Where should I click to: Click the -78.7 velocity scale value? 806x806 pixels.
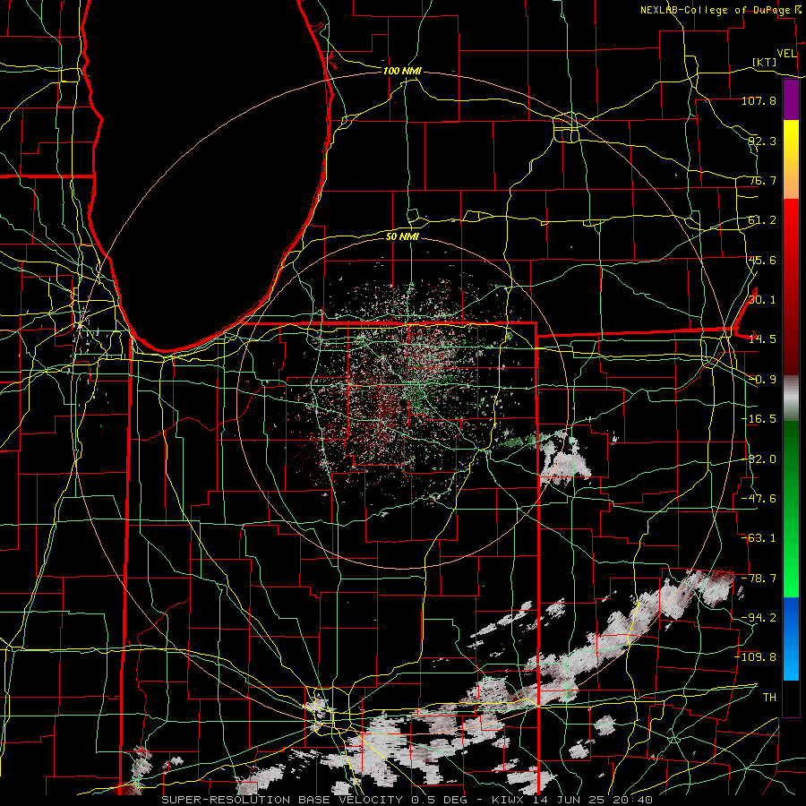pyautogui.click(x=759, y=579)
